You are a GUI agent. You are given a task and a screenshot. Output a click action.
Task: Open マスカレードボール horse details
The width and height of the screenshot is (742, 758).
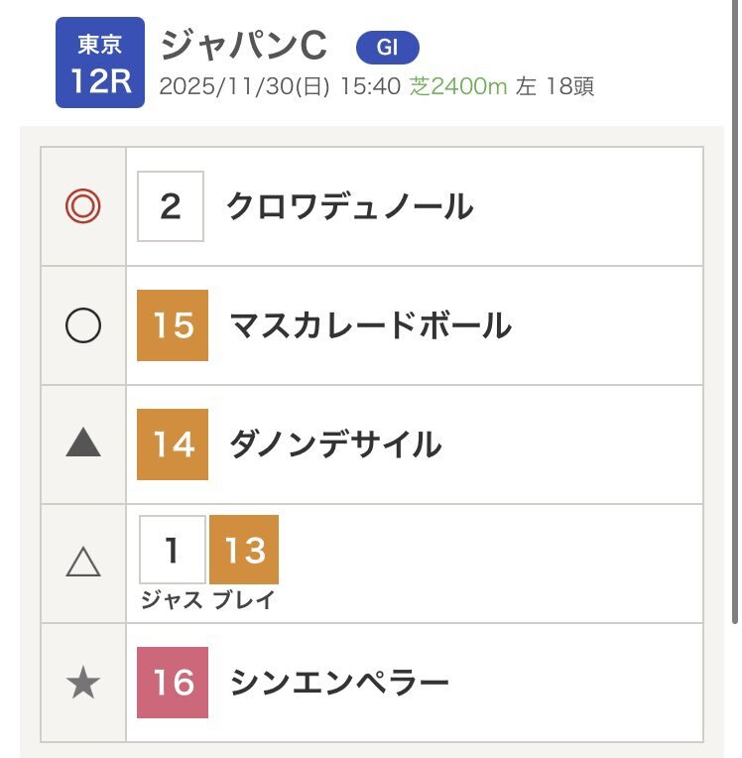point(370,325)
